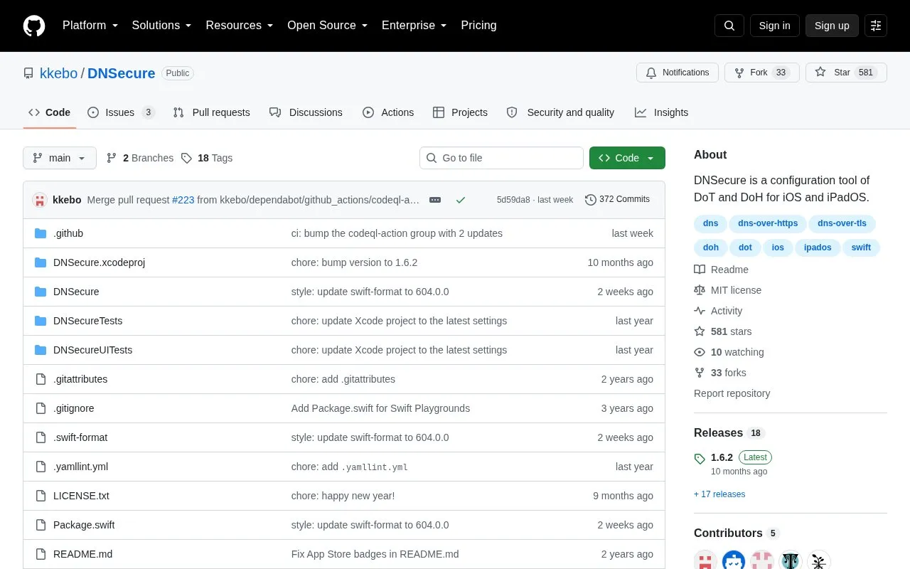The height and width of the screenshot is (569, 910).
Task: Click the book icon next to Readme
Action: tap(700, 270)
